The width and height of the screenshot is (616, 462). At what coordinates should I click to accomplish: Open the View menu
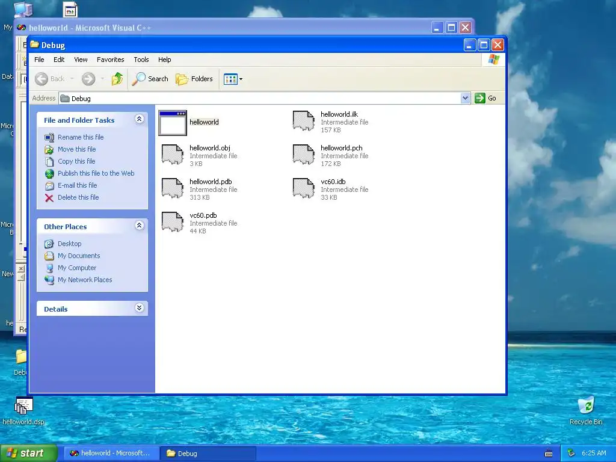coord(81,60)
